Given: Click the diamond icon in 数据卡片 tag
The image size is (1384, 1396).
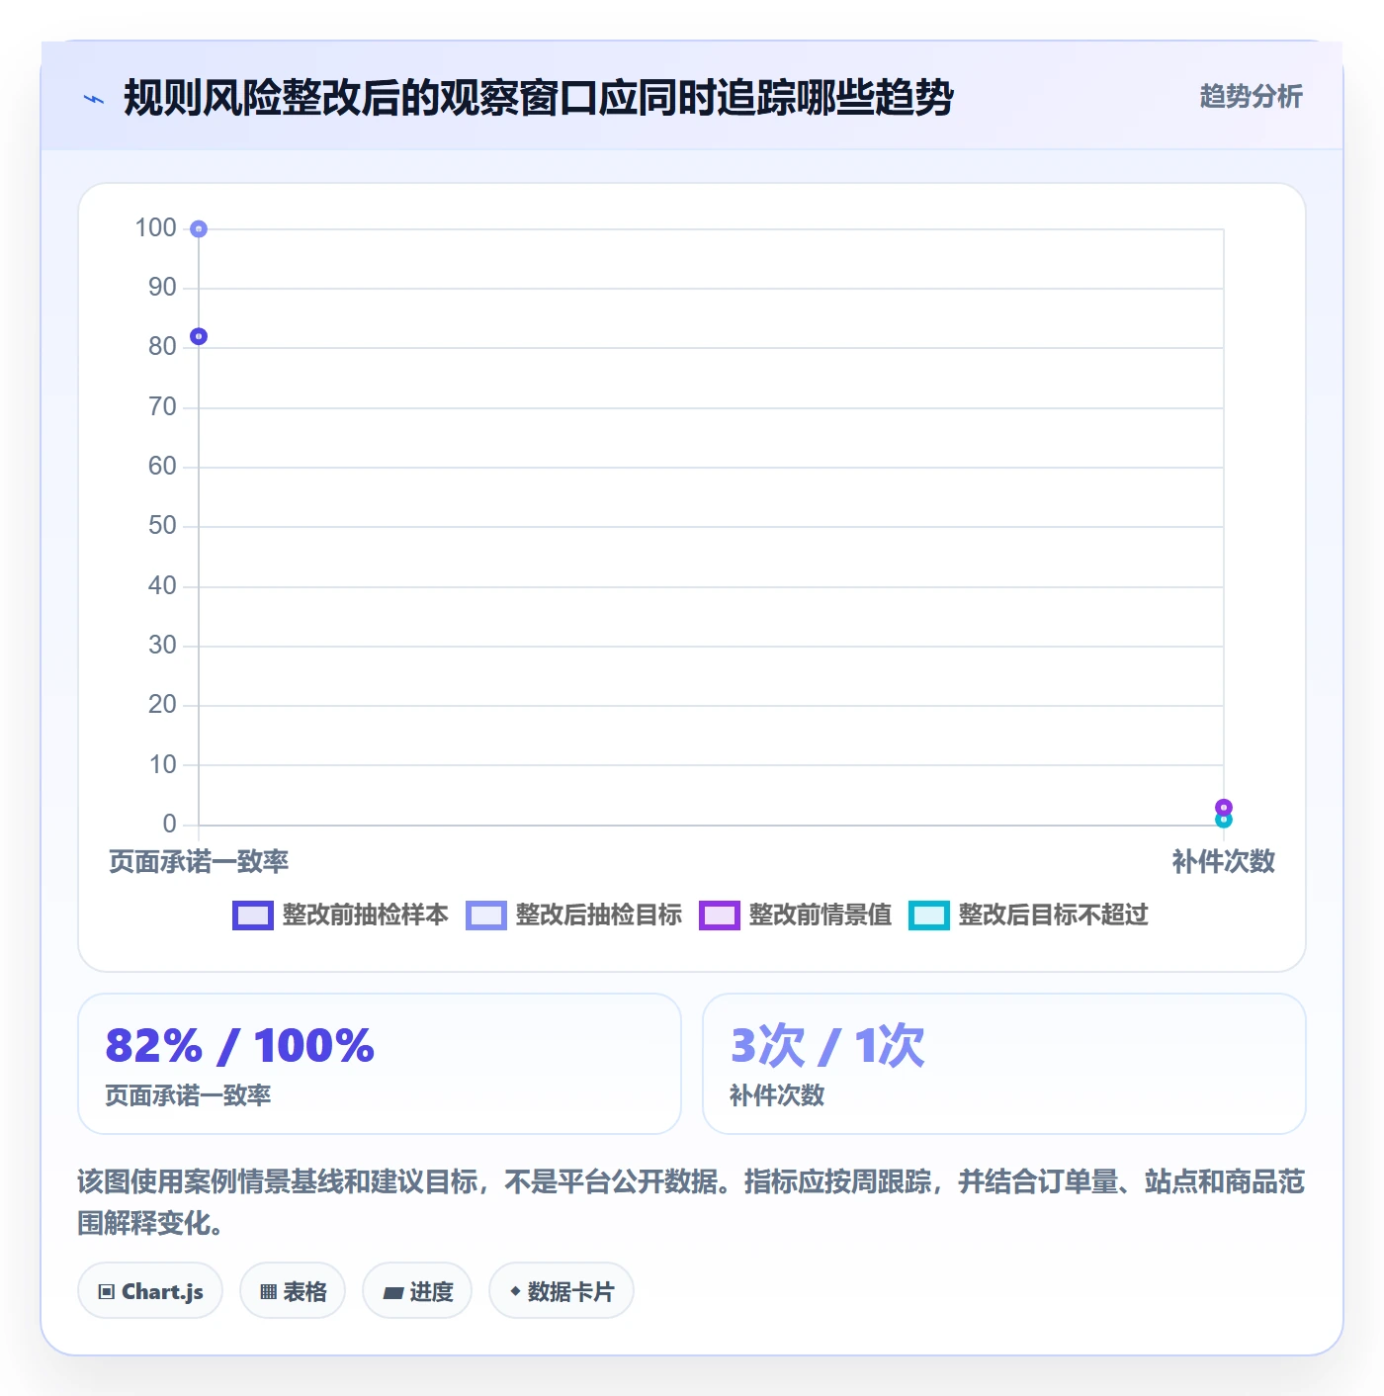Looking at the screenshot, I should (515, 1291).
